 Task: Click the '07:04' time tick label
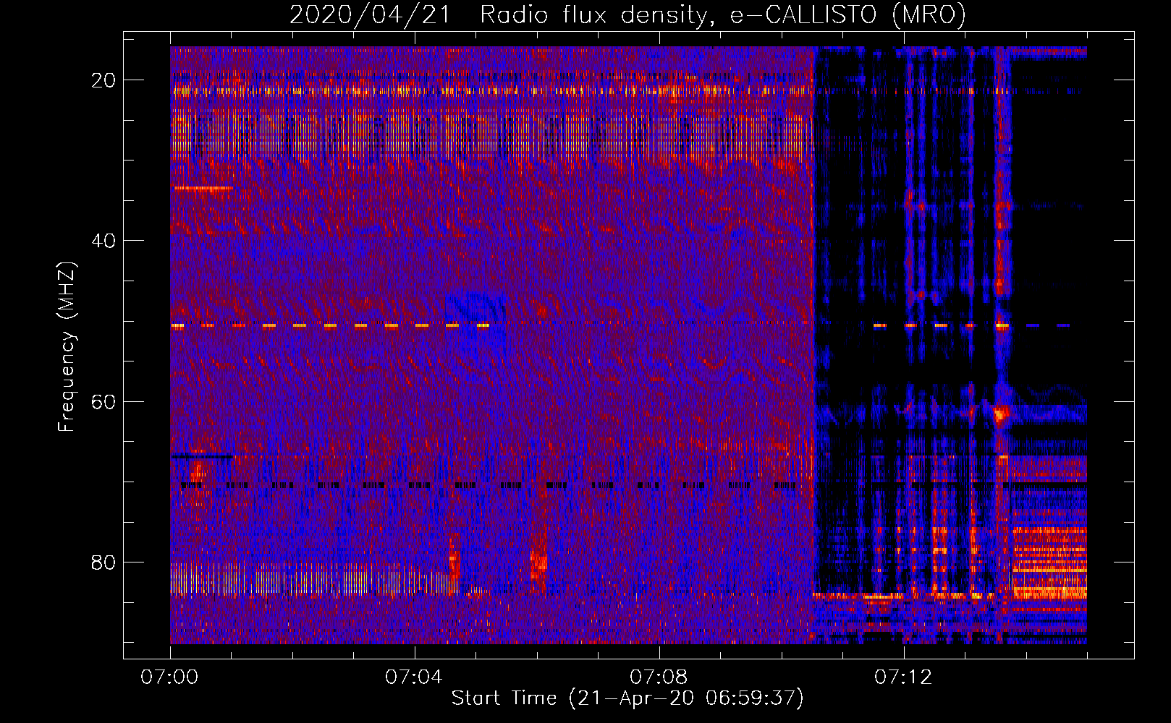[414, 677]
